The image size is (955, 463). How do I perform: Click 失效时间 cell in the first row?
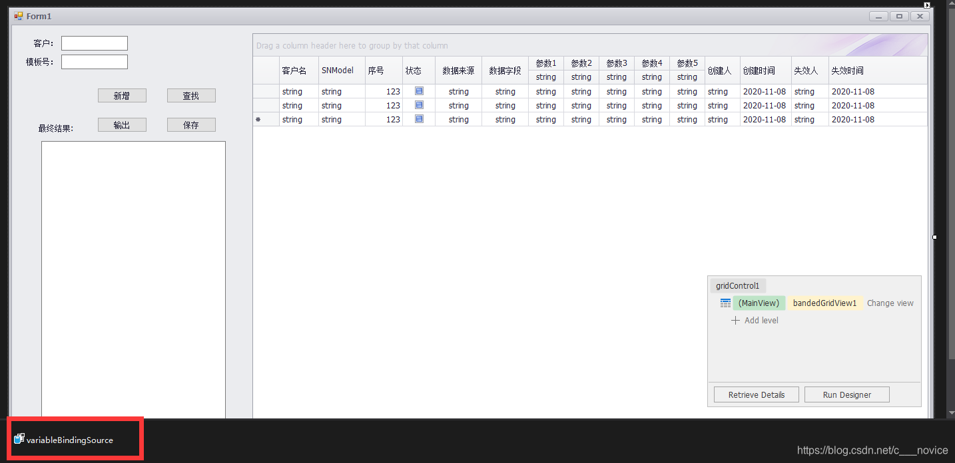(x=878, y=91)
